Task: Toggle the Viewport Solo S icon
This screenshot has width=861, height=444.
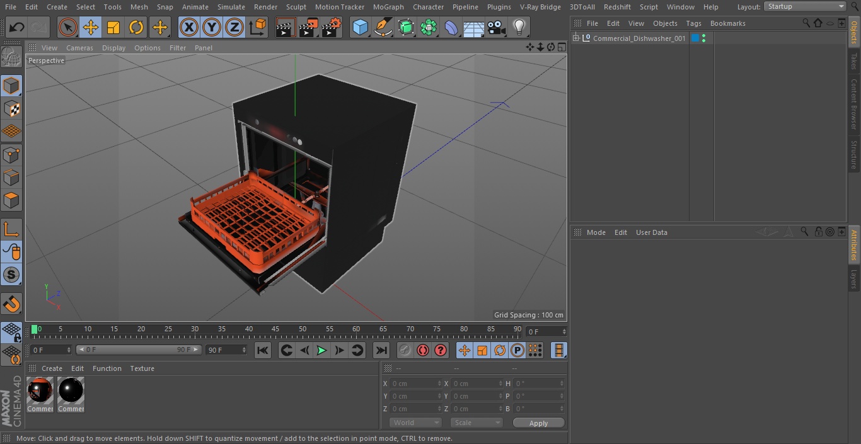Action: point(11,275)
